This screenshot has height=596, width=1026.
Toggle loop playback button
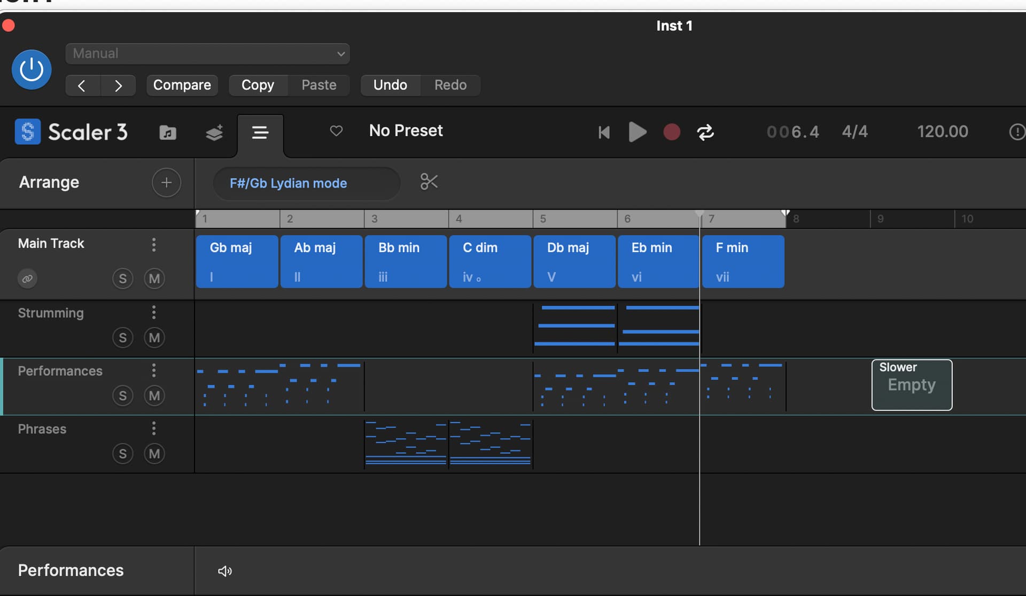click(x=705, y=132)
